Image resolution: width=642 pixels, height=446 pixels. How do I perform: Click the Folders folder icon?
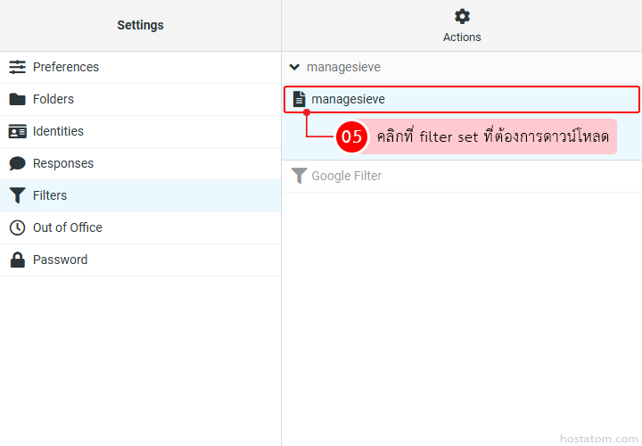point(17,99)
